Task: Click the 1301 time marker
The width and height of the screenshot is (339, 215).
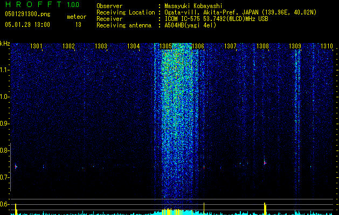Action: click(x=36, y=46)
